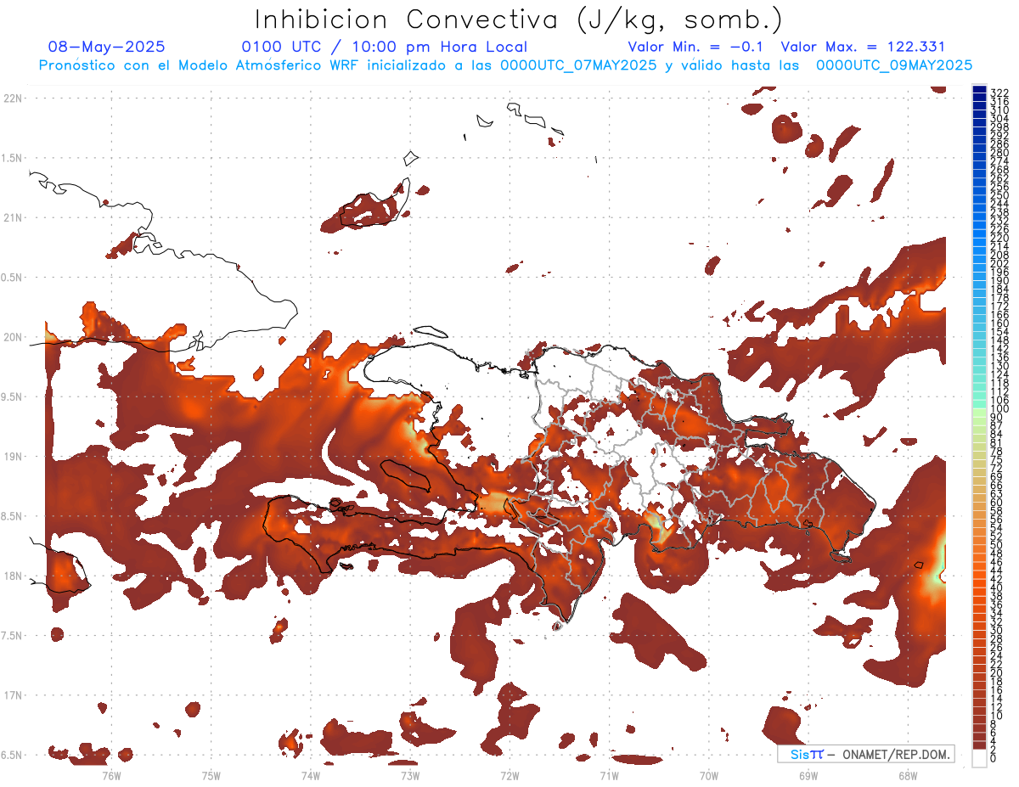Click the '22N' latitude label

12,98
